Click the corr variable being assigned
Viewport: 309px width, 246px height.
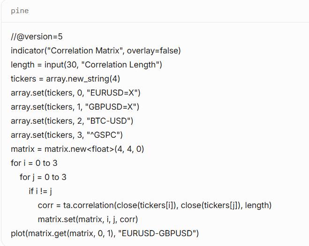[45, 205]
